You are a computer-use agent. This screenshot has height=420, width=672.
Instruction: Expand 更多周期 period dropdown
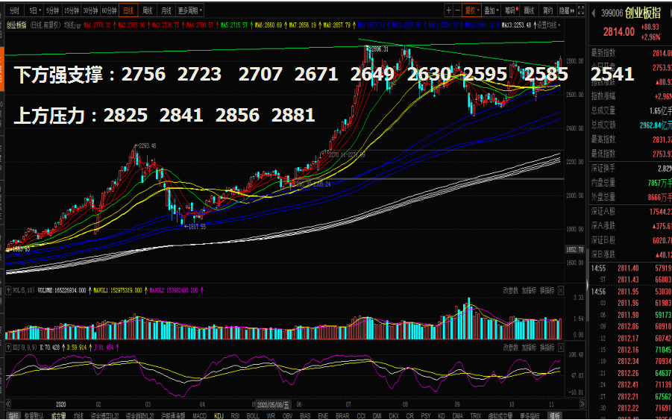pyautogui.click(x=190, y=10)
